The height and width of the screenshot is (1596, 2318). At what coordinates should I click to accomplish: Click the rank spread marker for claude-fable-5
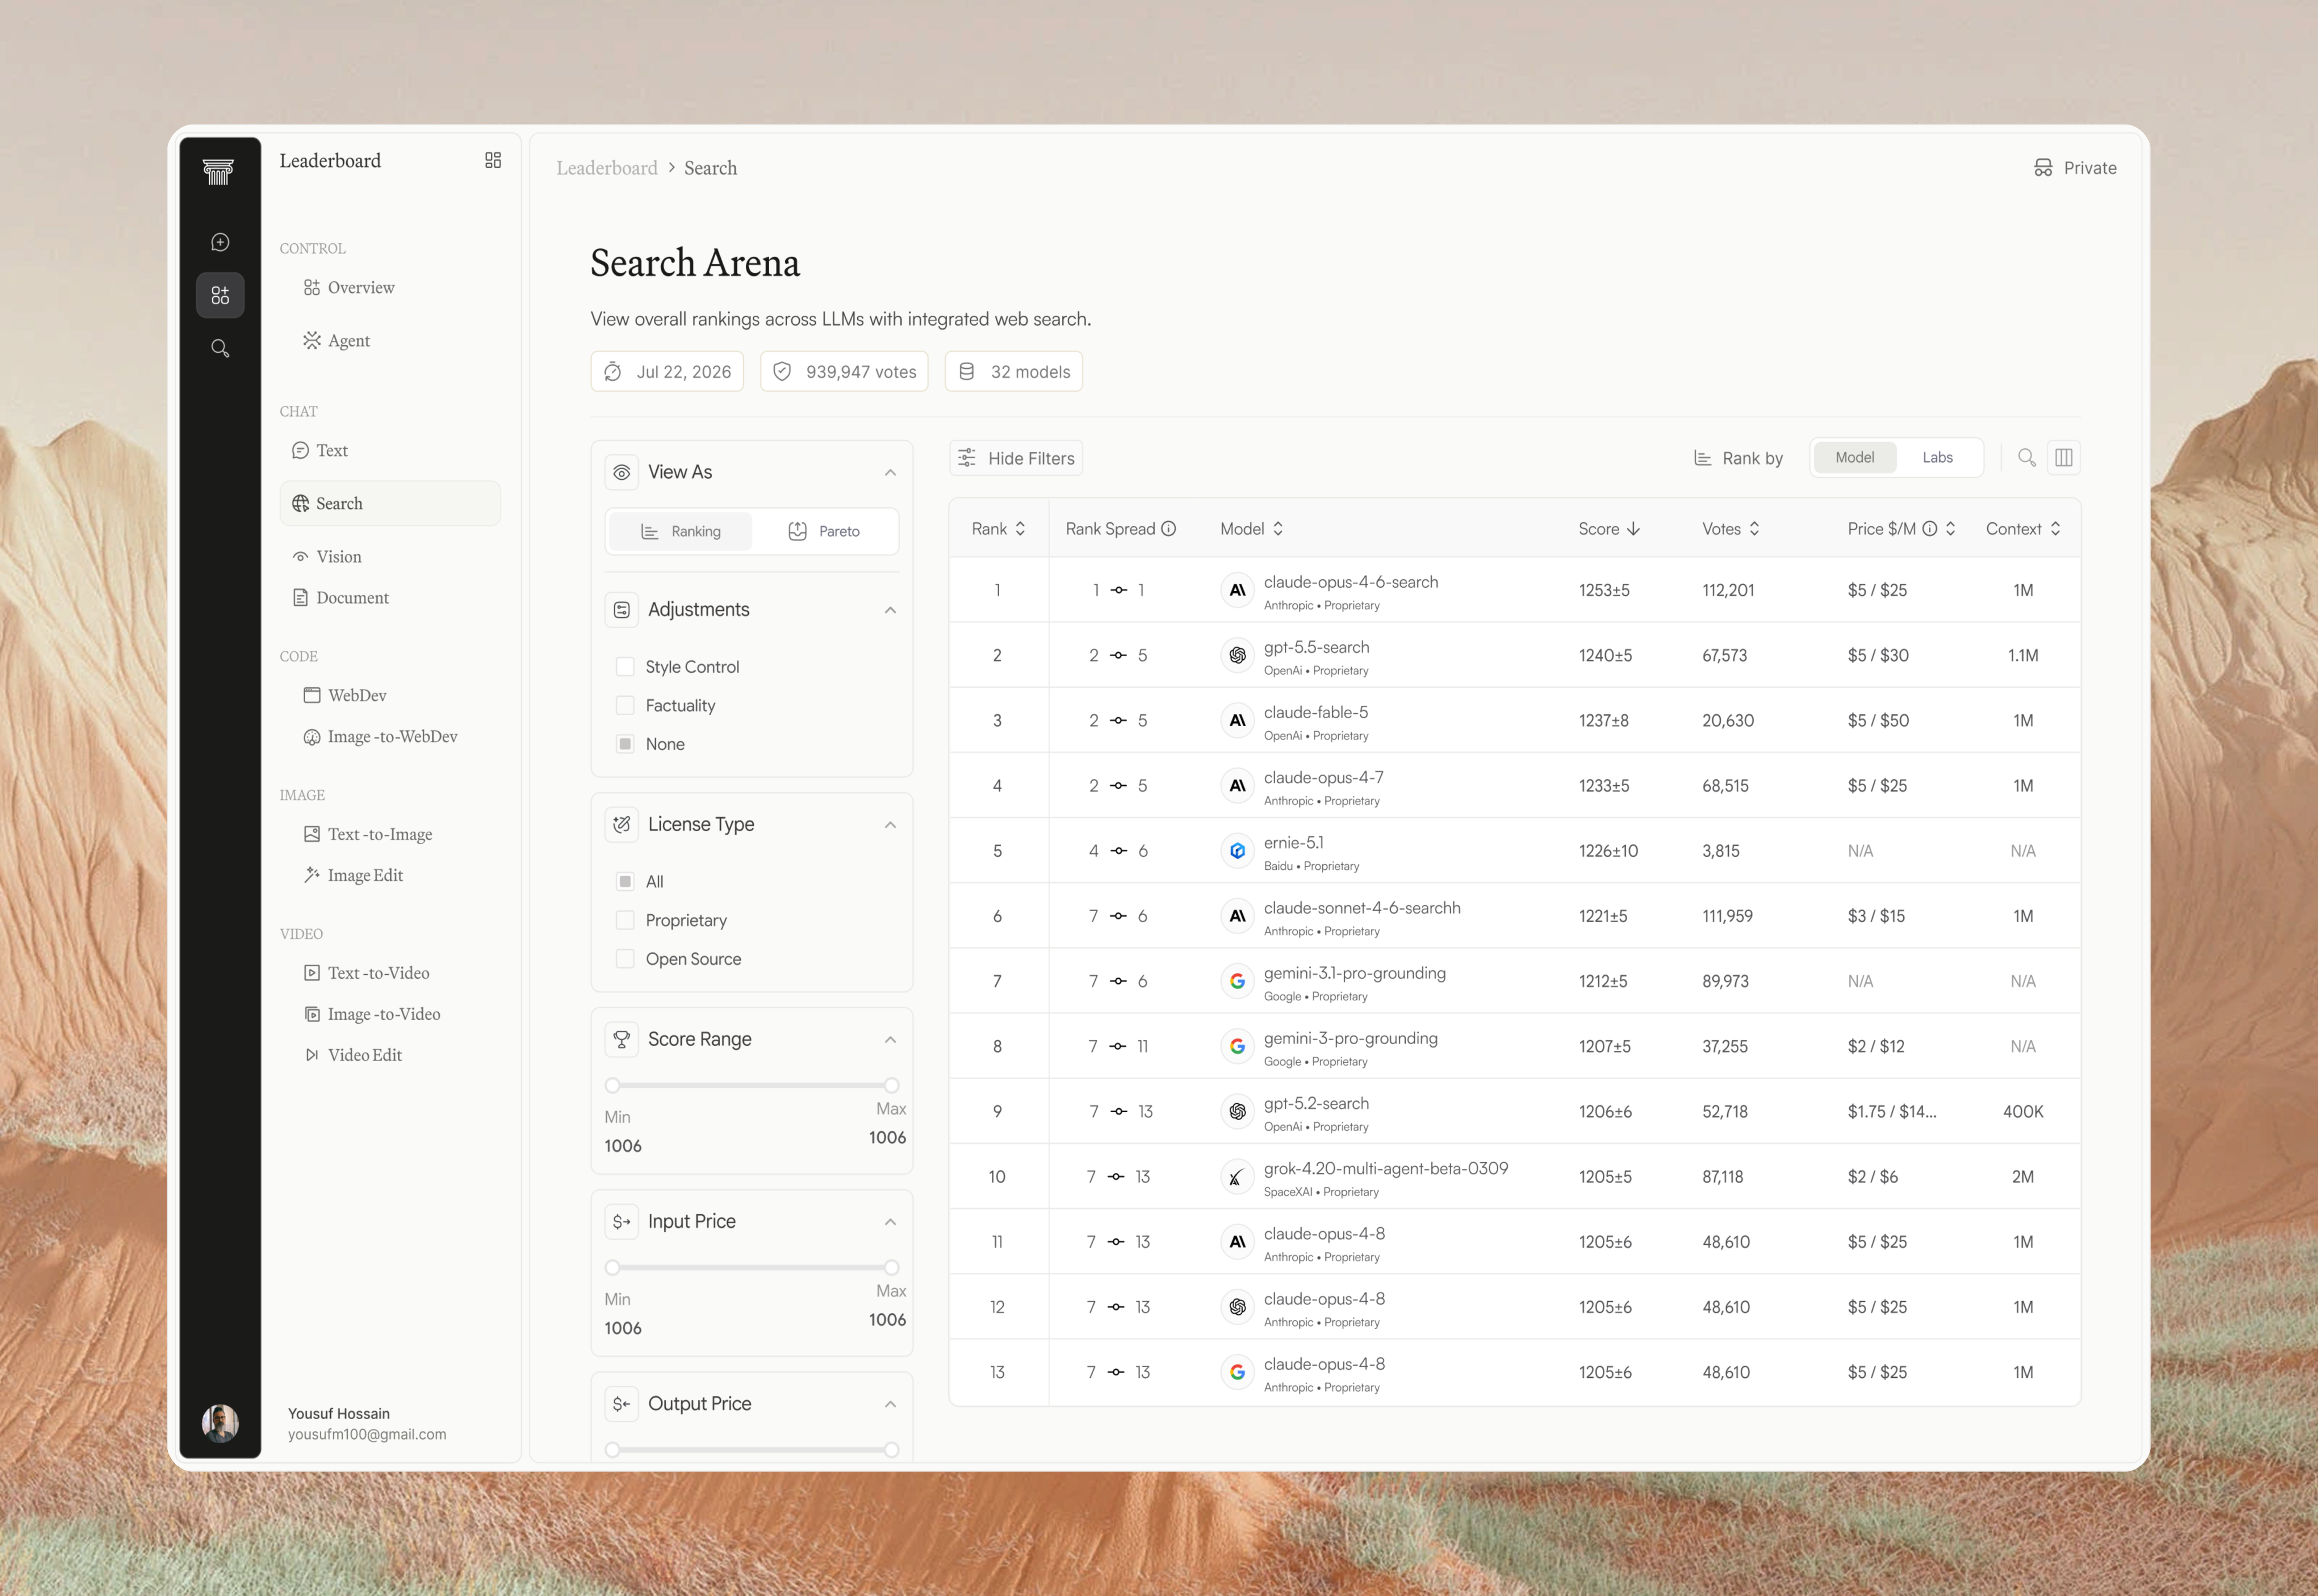pos(1118,721)
